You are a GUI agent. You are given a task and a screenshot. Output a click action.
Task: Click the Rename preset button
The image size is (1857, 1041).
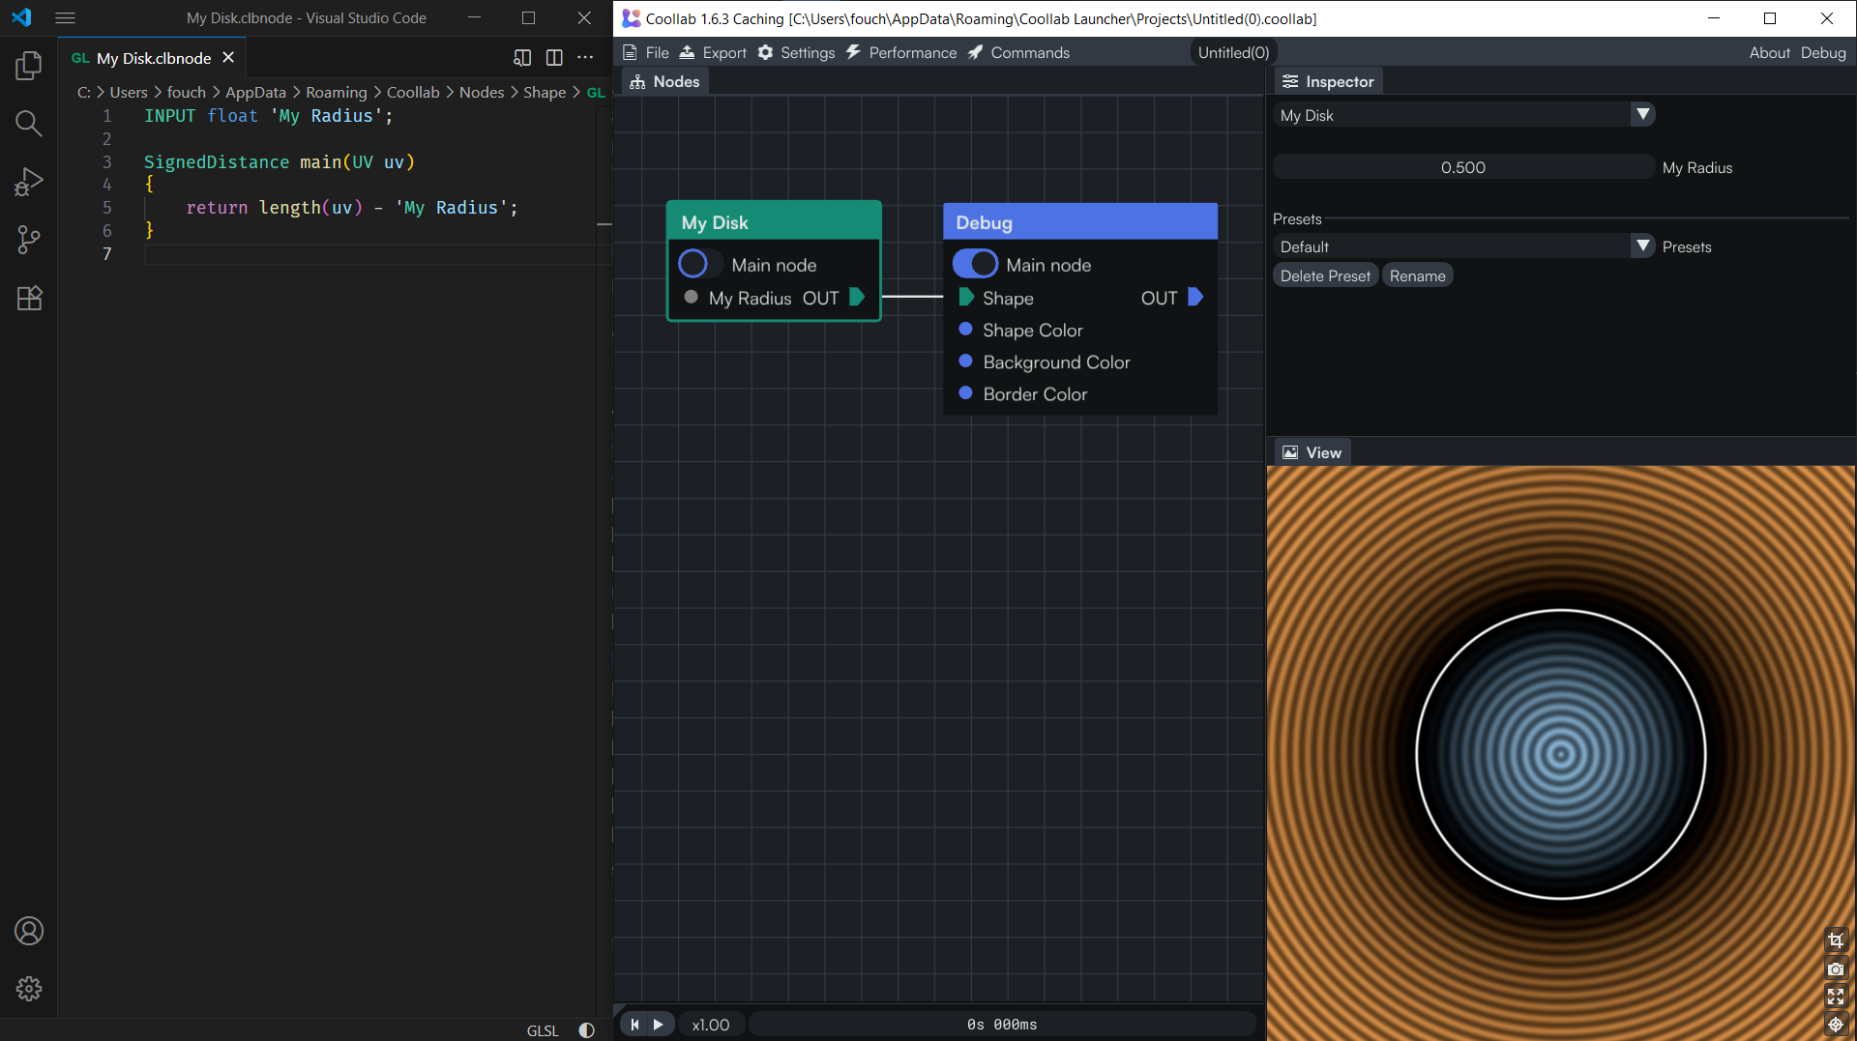point(1417,276)
